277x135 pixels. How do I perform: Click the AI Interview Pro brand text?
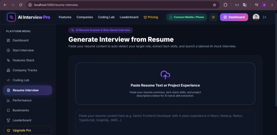[x=34, y=17]
